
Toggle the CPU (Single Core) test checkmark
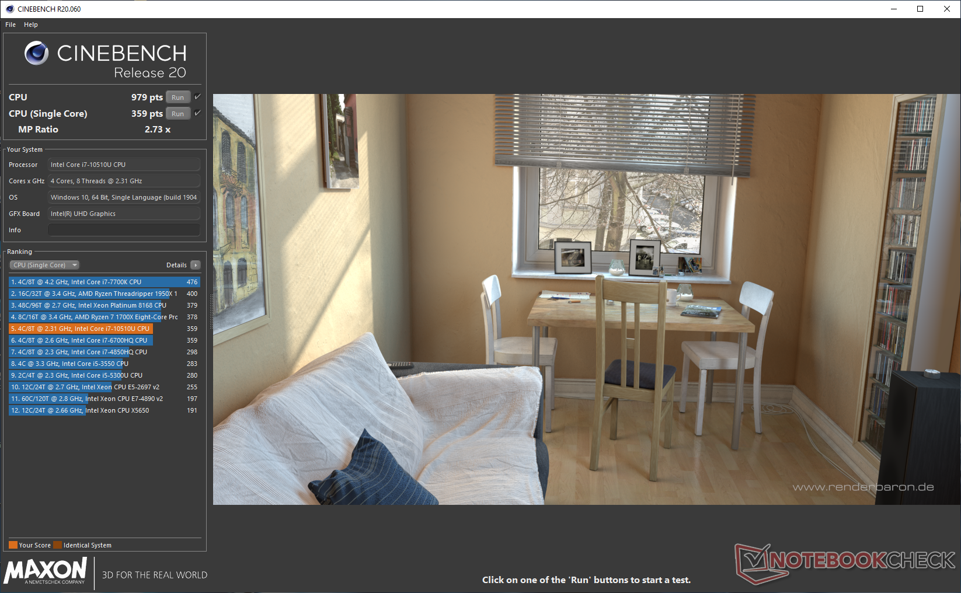(x=197, y=113)
